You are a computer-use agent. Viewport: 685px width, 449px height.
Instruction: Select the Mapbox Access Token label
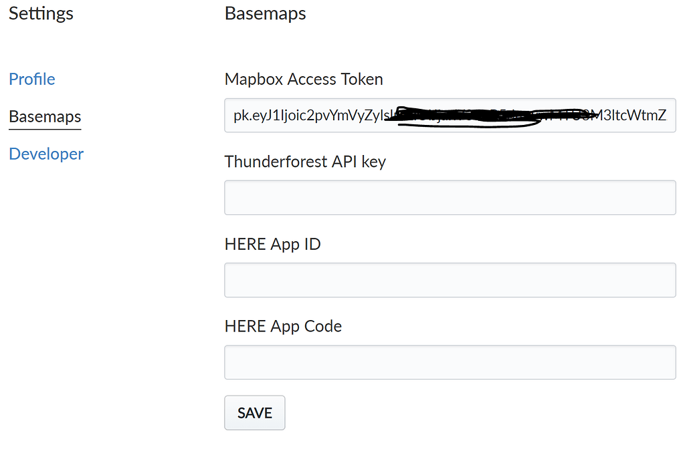(x=304, y=79)
